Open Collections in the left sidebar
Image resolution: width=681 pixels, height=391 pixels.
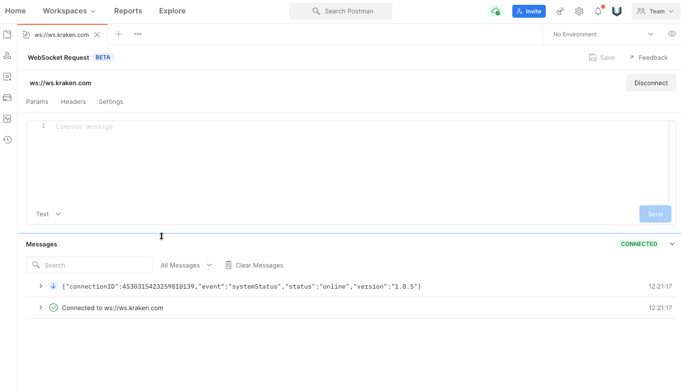7,34
